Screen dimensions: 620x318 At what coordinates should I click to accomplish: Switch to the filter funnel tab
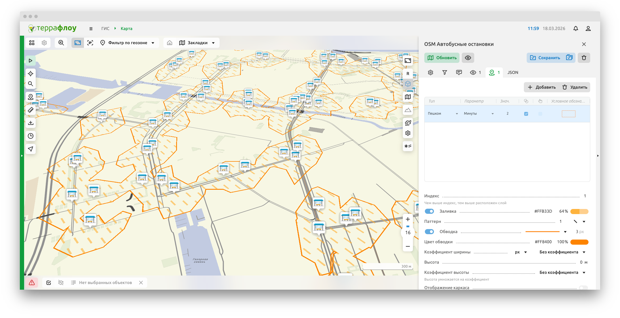(x=445, y=72)
